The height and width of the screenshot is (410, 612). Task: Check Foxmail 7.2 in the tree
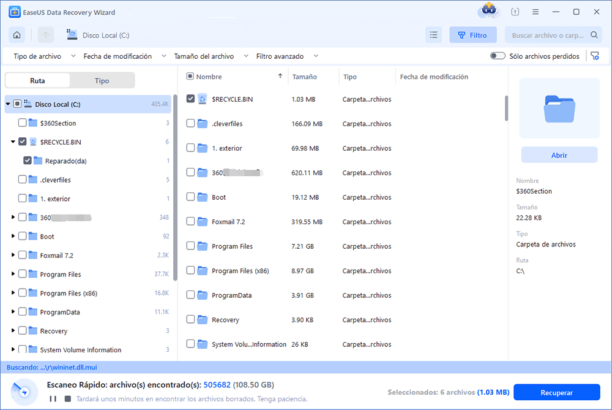22,255
